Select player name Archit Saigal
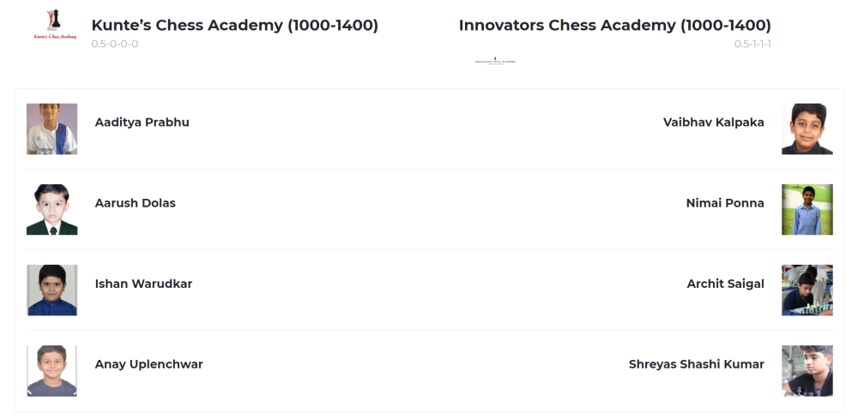The width and height of the screenshot is (858, 419). [725, 284]
